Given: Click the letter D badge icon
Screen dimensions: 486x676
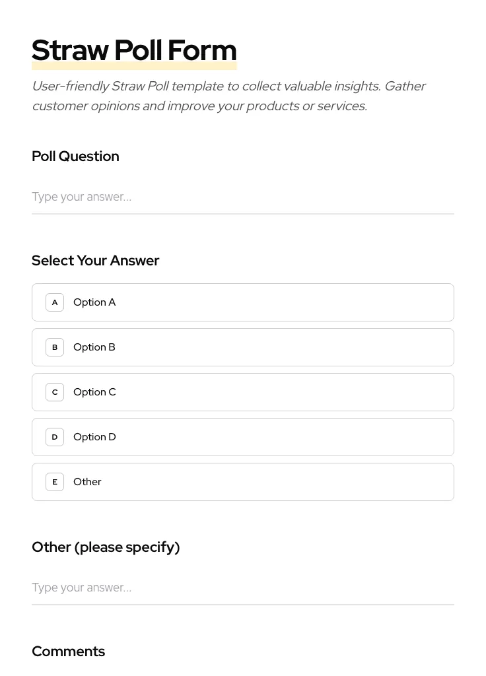Looking at the screenshot, I should pyautogui.click(x=55, y=437).
